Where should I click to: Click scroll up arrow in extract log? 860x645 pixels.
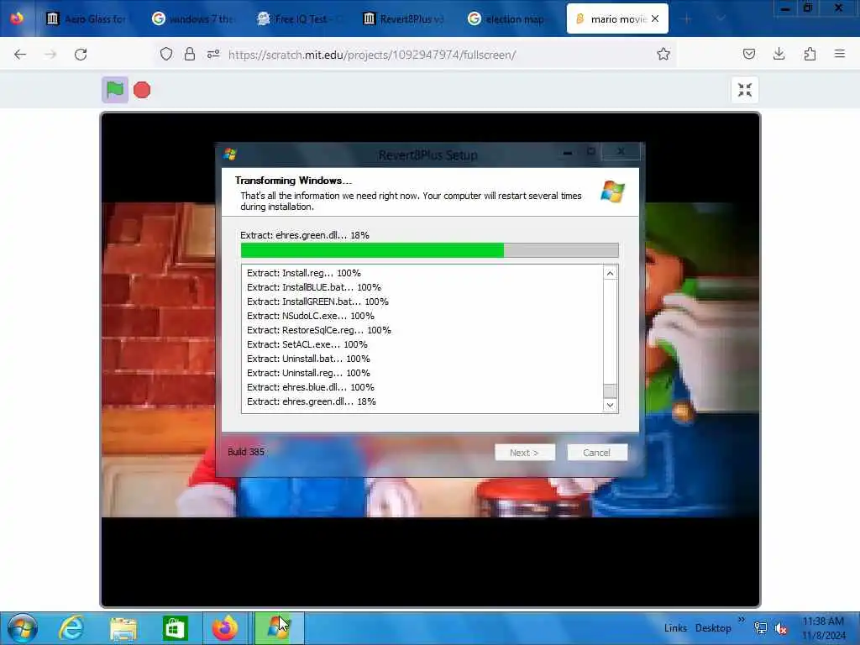(x=610, y=273)
